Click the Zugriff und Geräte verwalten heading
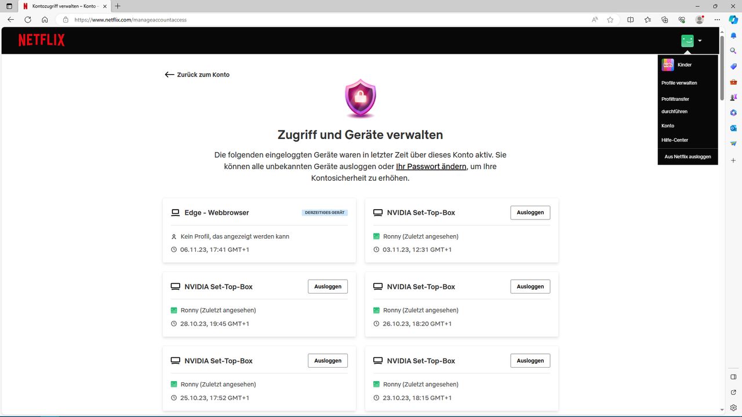 coord(361,135)
